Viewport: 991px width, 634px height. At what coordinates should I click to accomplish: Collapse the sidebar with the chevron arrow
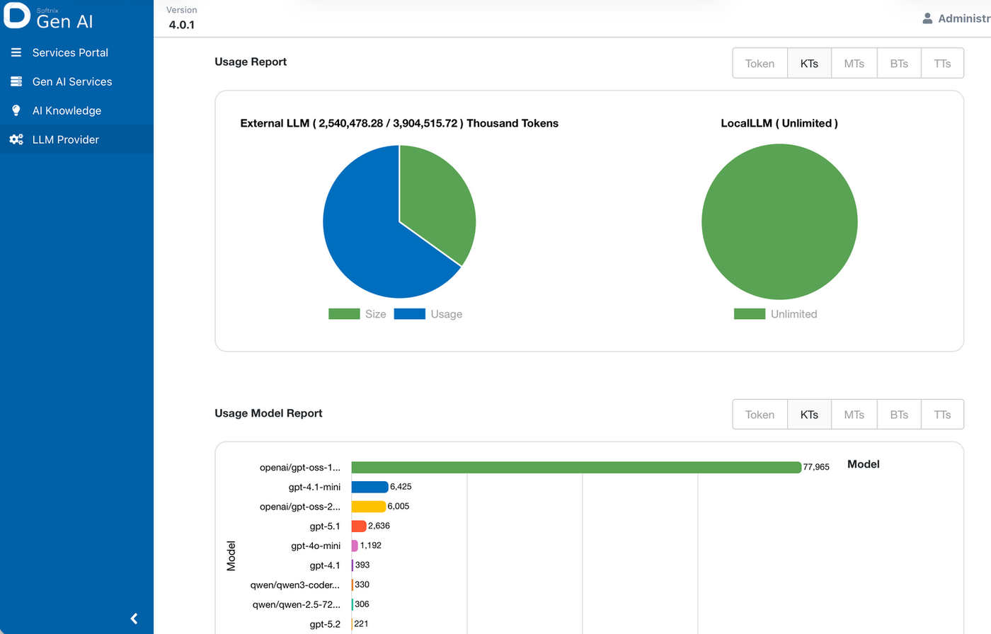(x=134, y=618)
